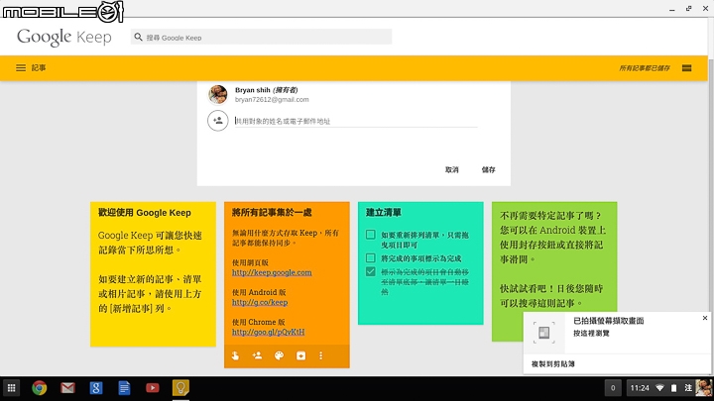This screenshot has width=714, height=401.
Task: Click Bryan shih's profile avatar
Action: [x=217, y=94]
